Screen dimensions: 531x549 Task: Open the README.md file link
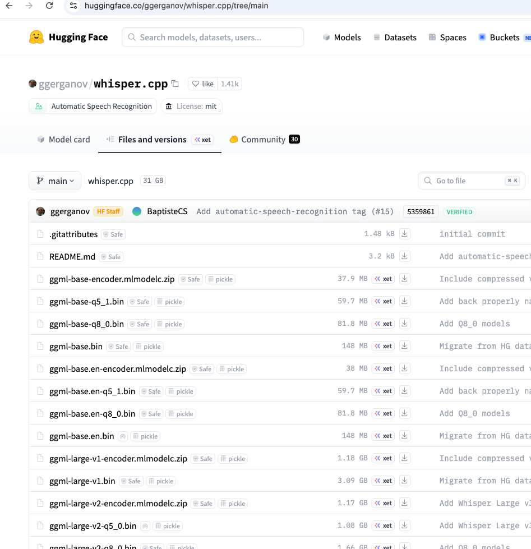72,257
